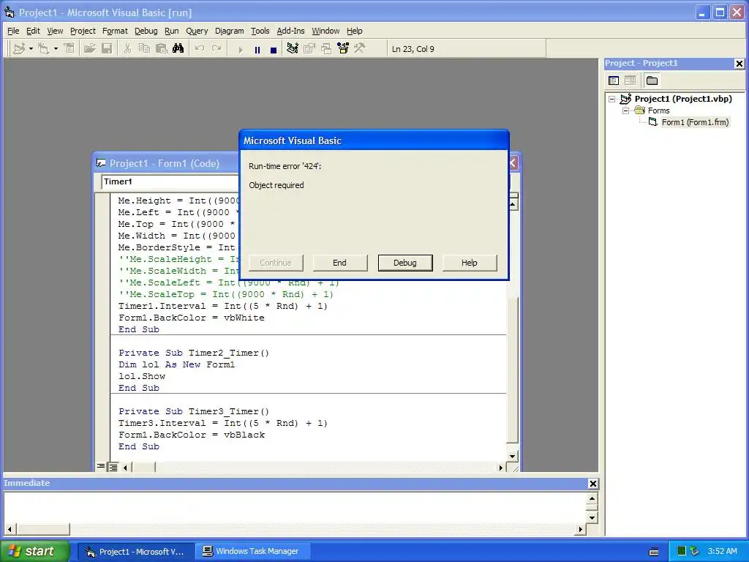Collapse the Forms folder node
The height and width of the screenshot is (562, 749).
(x=625, y=110)
